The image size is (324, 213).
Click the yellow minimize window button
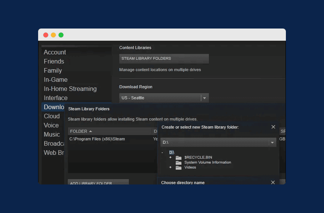[x=53, y=35]
